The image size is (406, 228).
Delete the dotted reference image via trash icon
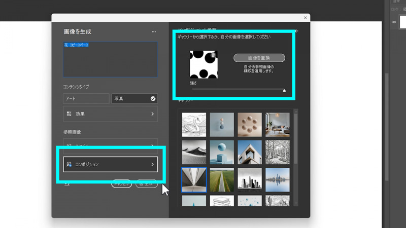(213, 55)
